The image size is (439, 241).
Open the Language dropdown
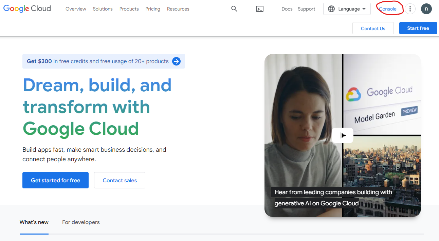350,9
